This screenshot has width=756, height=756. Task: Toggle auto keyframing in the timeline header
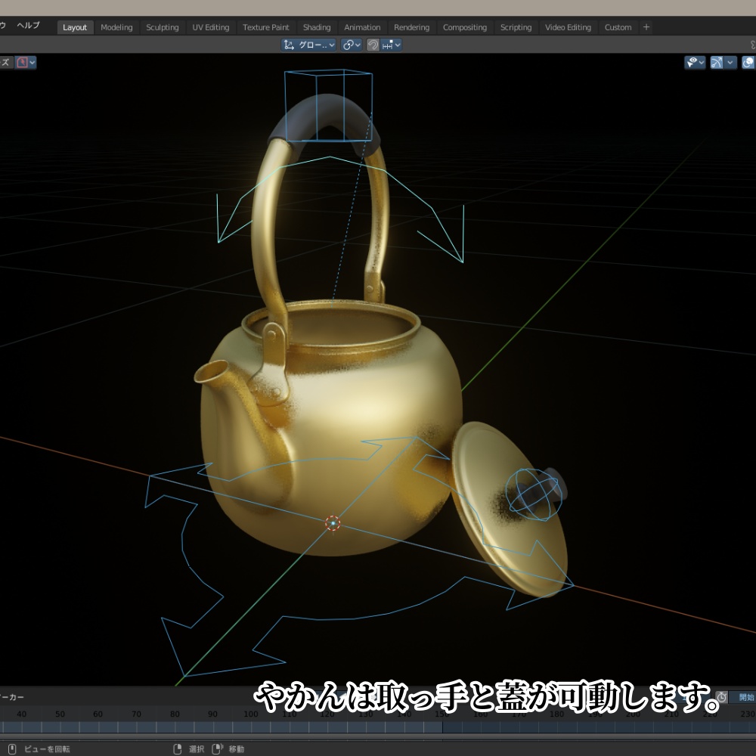721,696
